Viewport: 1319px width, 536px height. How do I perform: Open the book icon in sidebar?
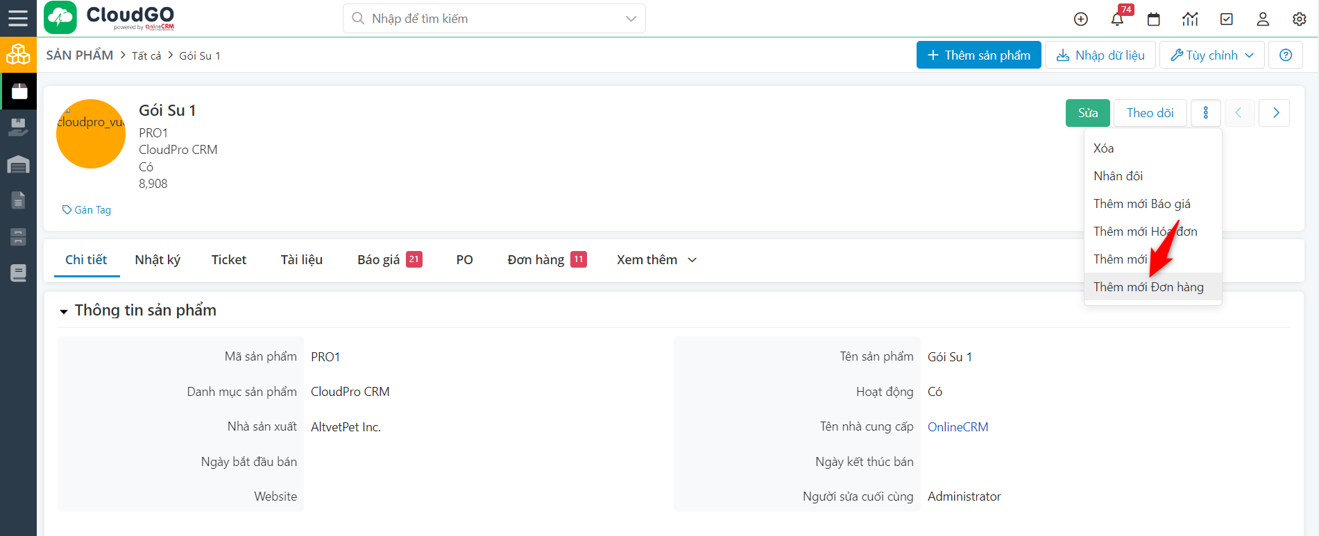click(18, 273)
